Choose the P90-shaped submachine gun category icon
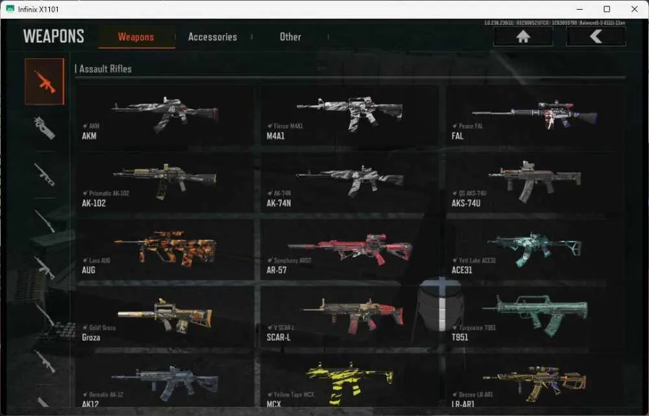Viewport: 649px width, 416px height. 44,128
